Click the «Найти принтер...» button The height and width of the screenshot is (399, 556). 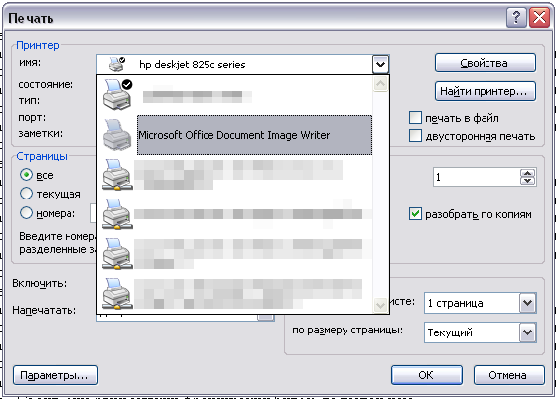[486, 91]
